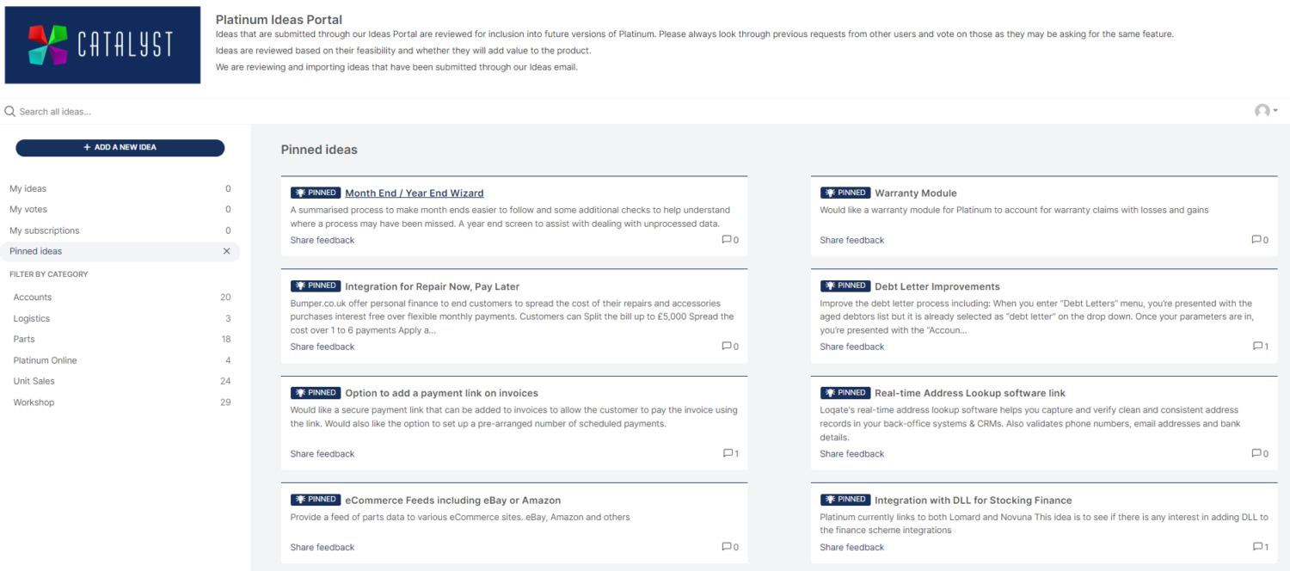Clear the Pinned ideas filter with X

pyautogui.click(x=227, y=251)
